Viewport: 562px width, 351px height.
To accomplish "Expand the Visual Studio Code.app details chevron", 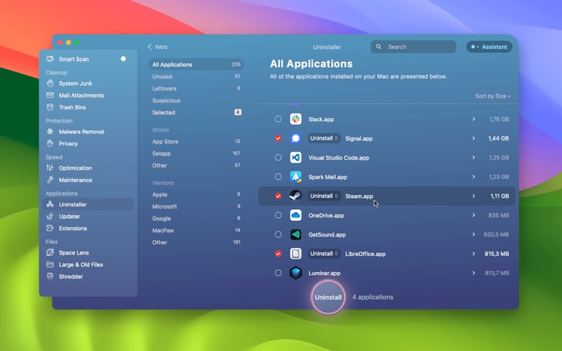I will [x=473, y=158].
